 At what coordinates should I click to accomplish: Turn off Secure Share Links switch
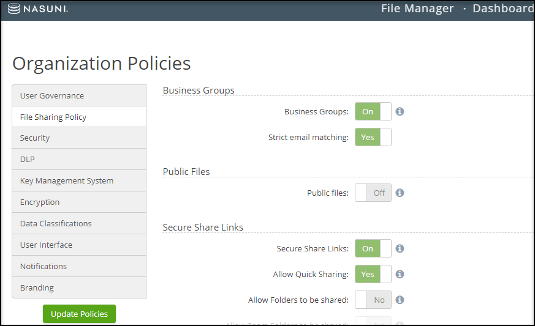(x=373, y=249)
